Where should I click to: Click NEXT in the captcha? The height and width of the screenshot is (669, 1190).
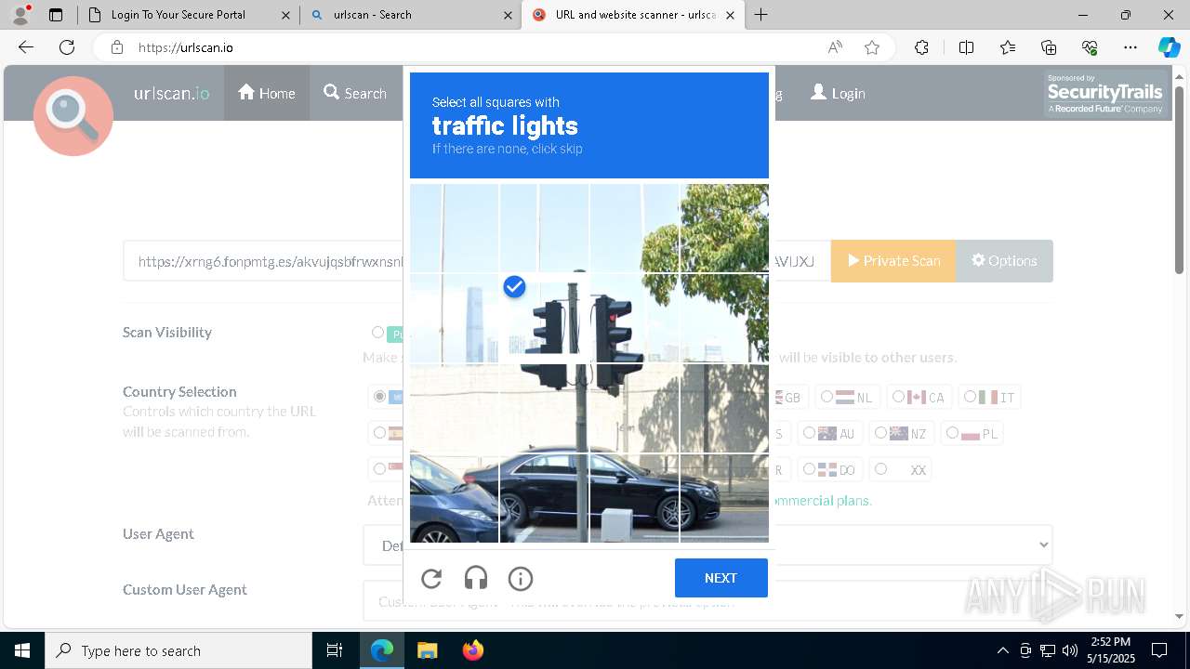click(x=721, y=578)
